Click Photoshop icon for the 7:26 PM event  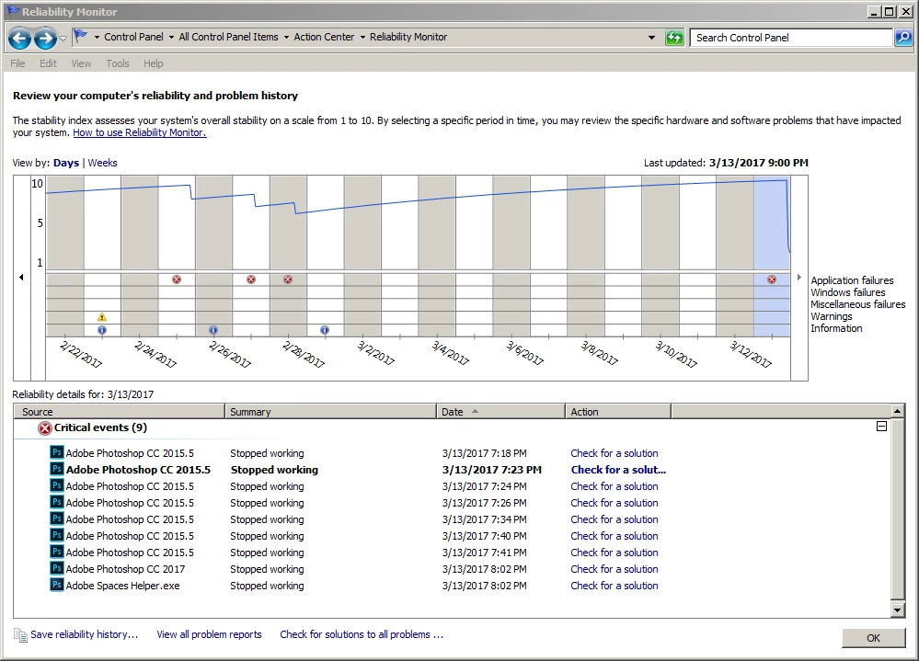click(57, 502)
